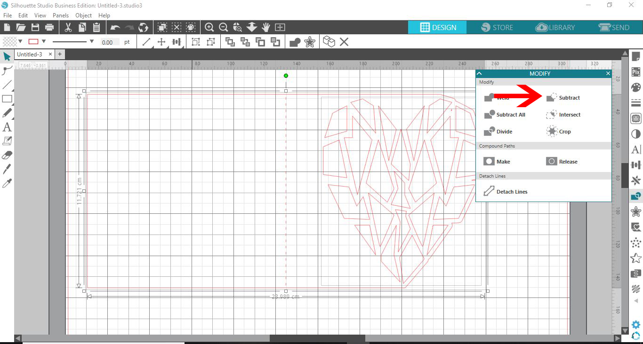Click Release compound path
643x344 pixels.
tap(562, 162)
